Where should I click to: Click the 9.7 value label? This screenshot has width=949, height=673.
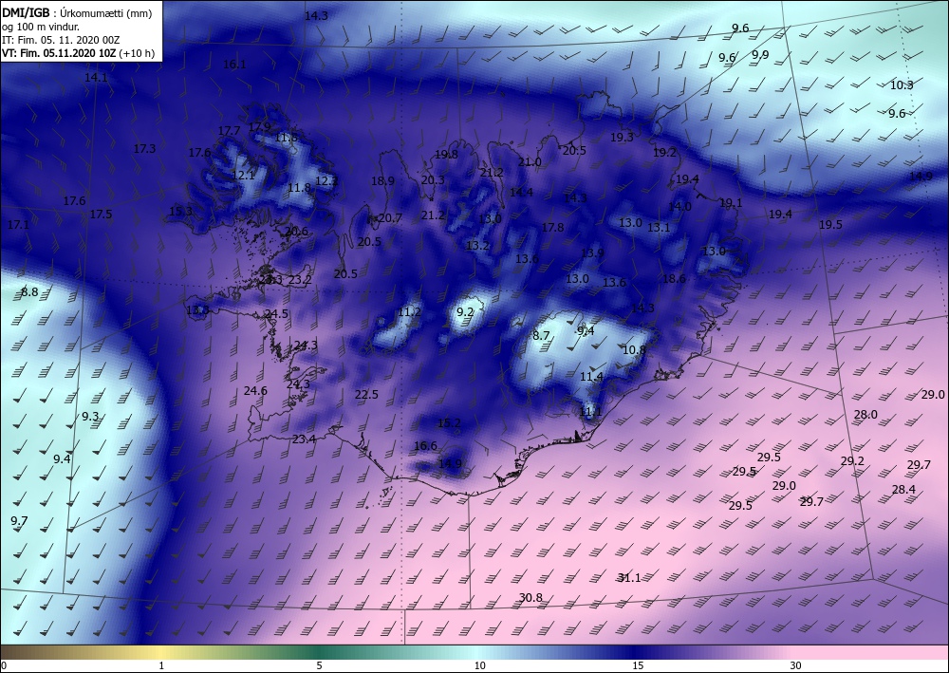pyautogui.click(x=19, y=520)
